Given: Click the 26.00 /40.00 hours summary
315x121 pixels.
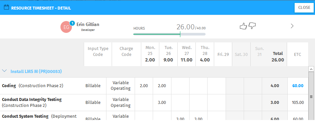Looking at the screenshot, I should pyautogui.click(x=191, y=27).
